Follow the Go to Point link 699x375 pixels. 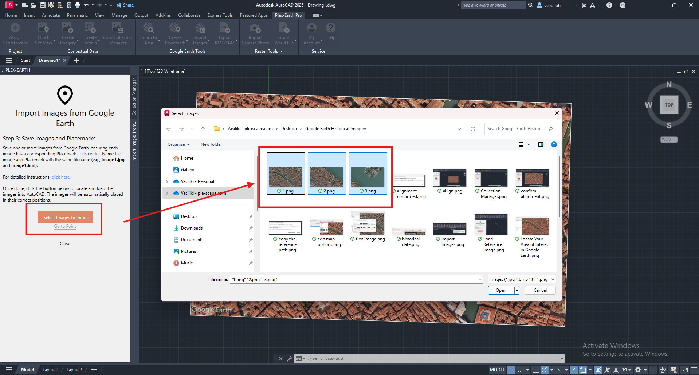[65, 226]
